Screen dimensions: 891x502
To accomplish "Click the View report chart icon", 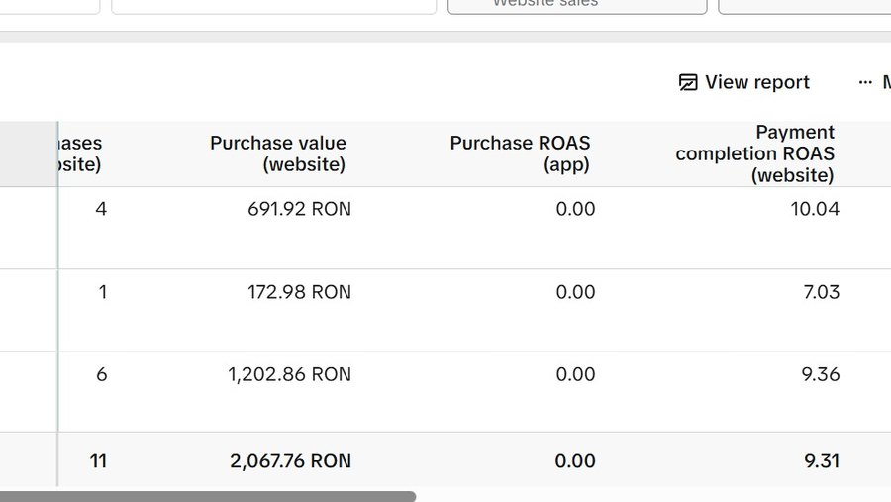I will click(688, 82).
